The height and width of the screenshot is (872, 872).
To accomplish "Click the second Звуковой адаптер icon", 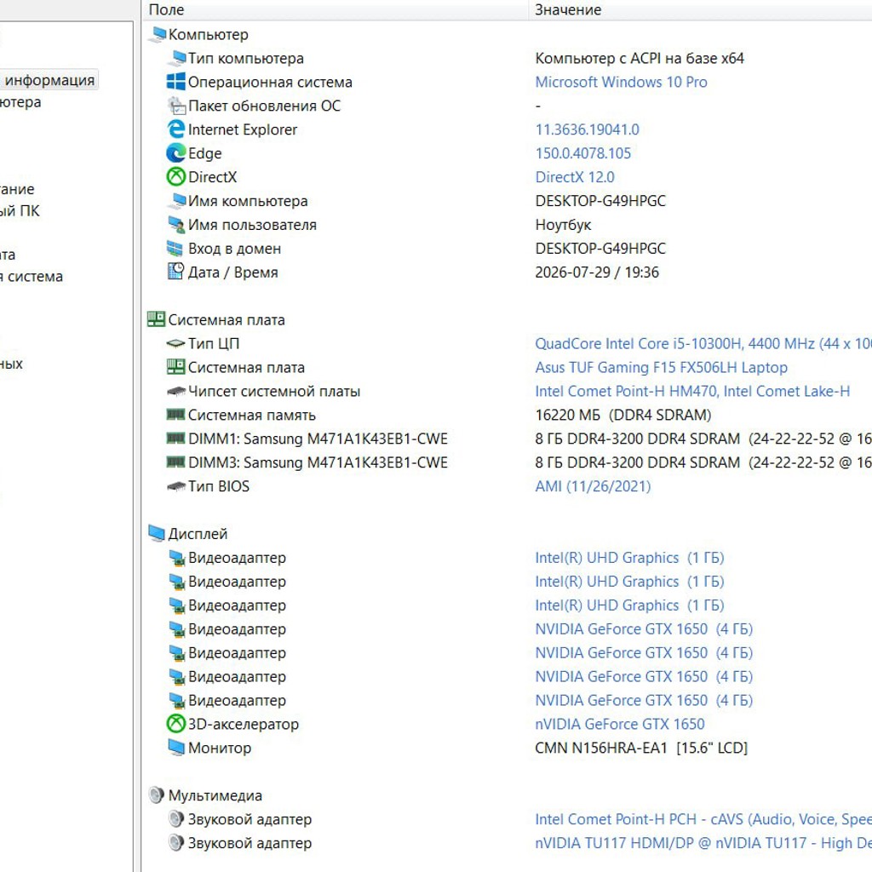I will [176, 843].
